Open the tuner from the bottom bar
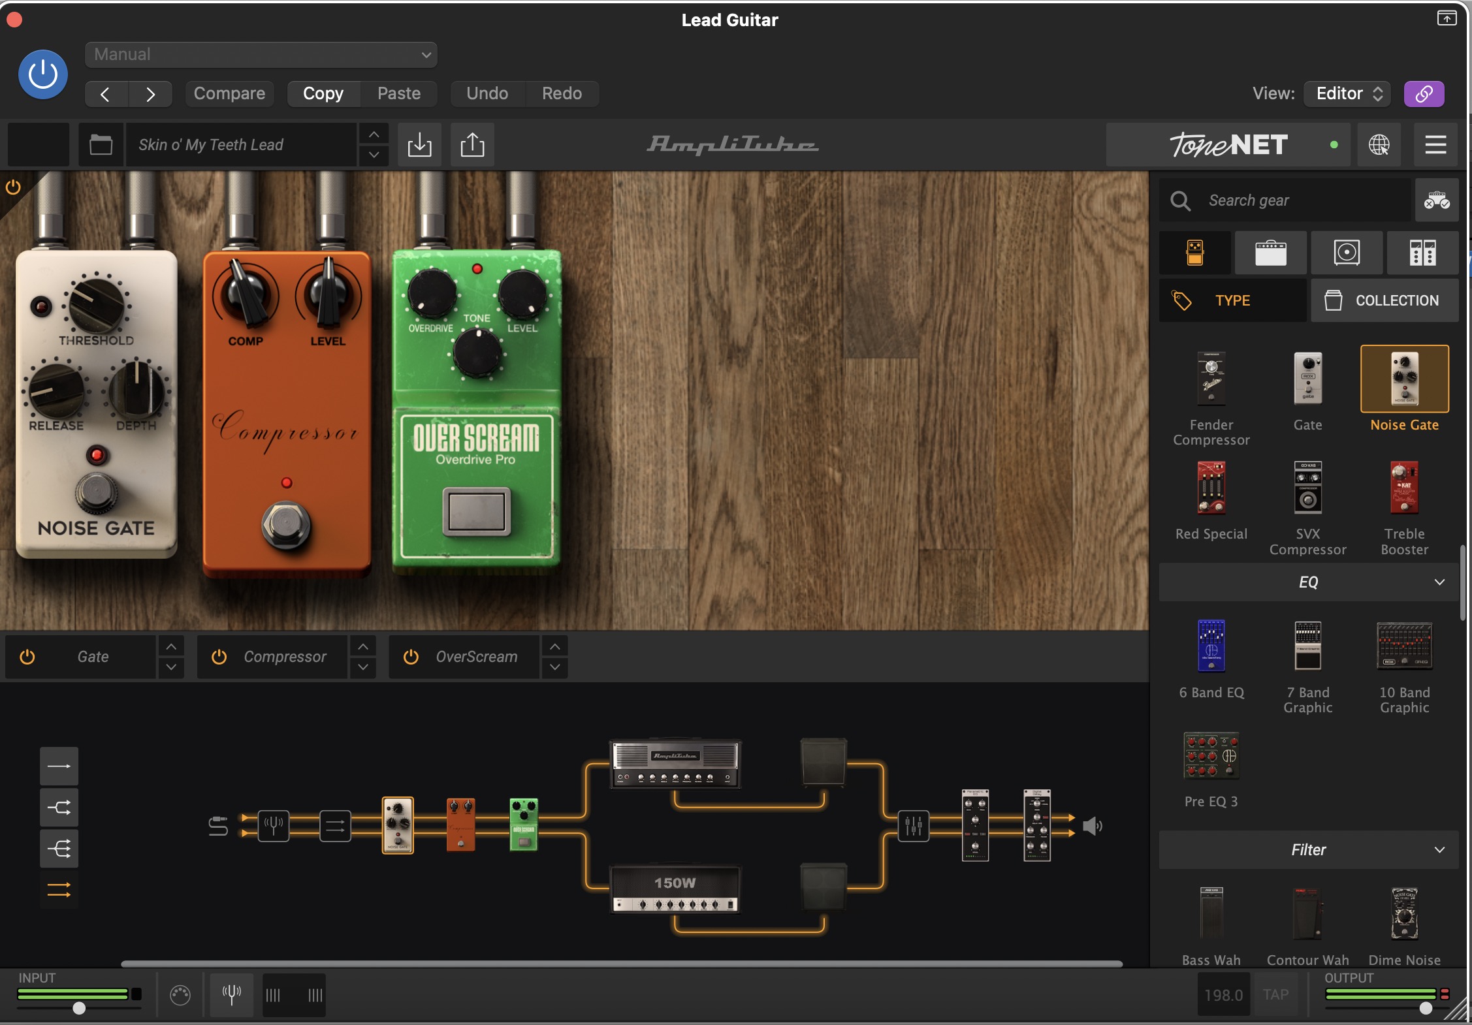This screenshot has height=1025, width=1472. click(231, 995)
